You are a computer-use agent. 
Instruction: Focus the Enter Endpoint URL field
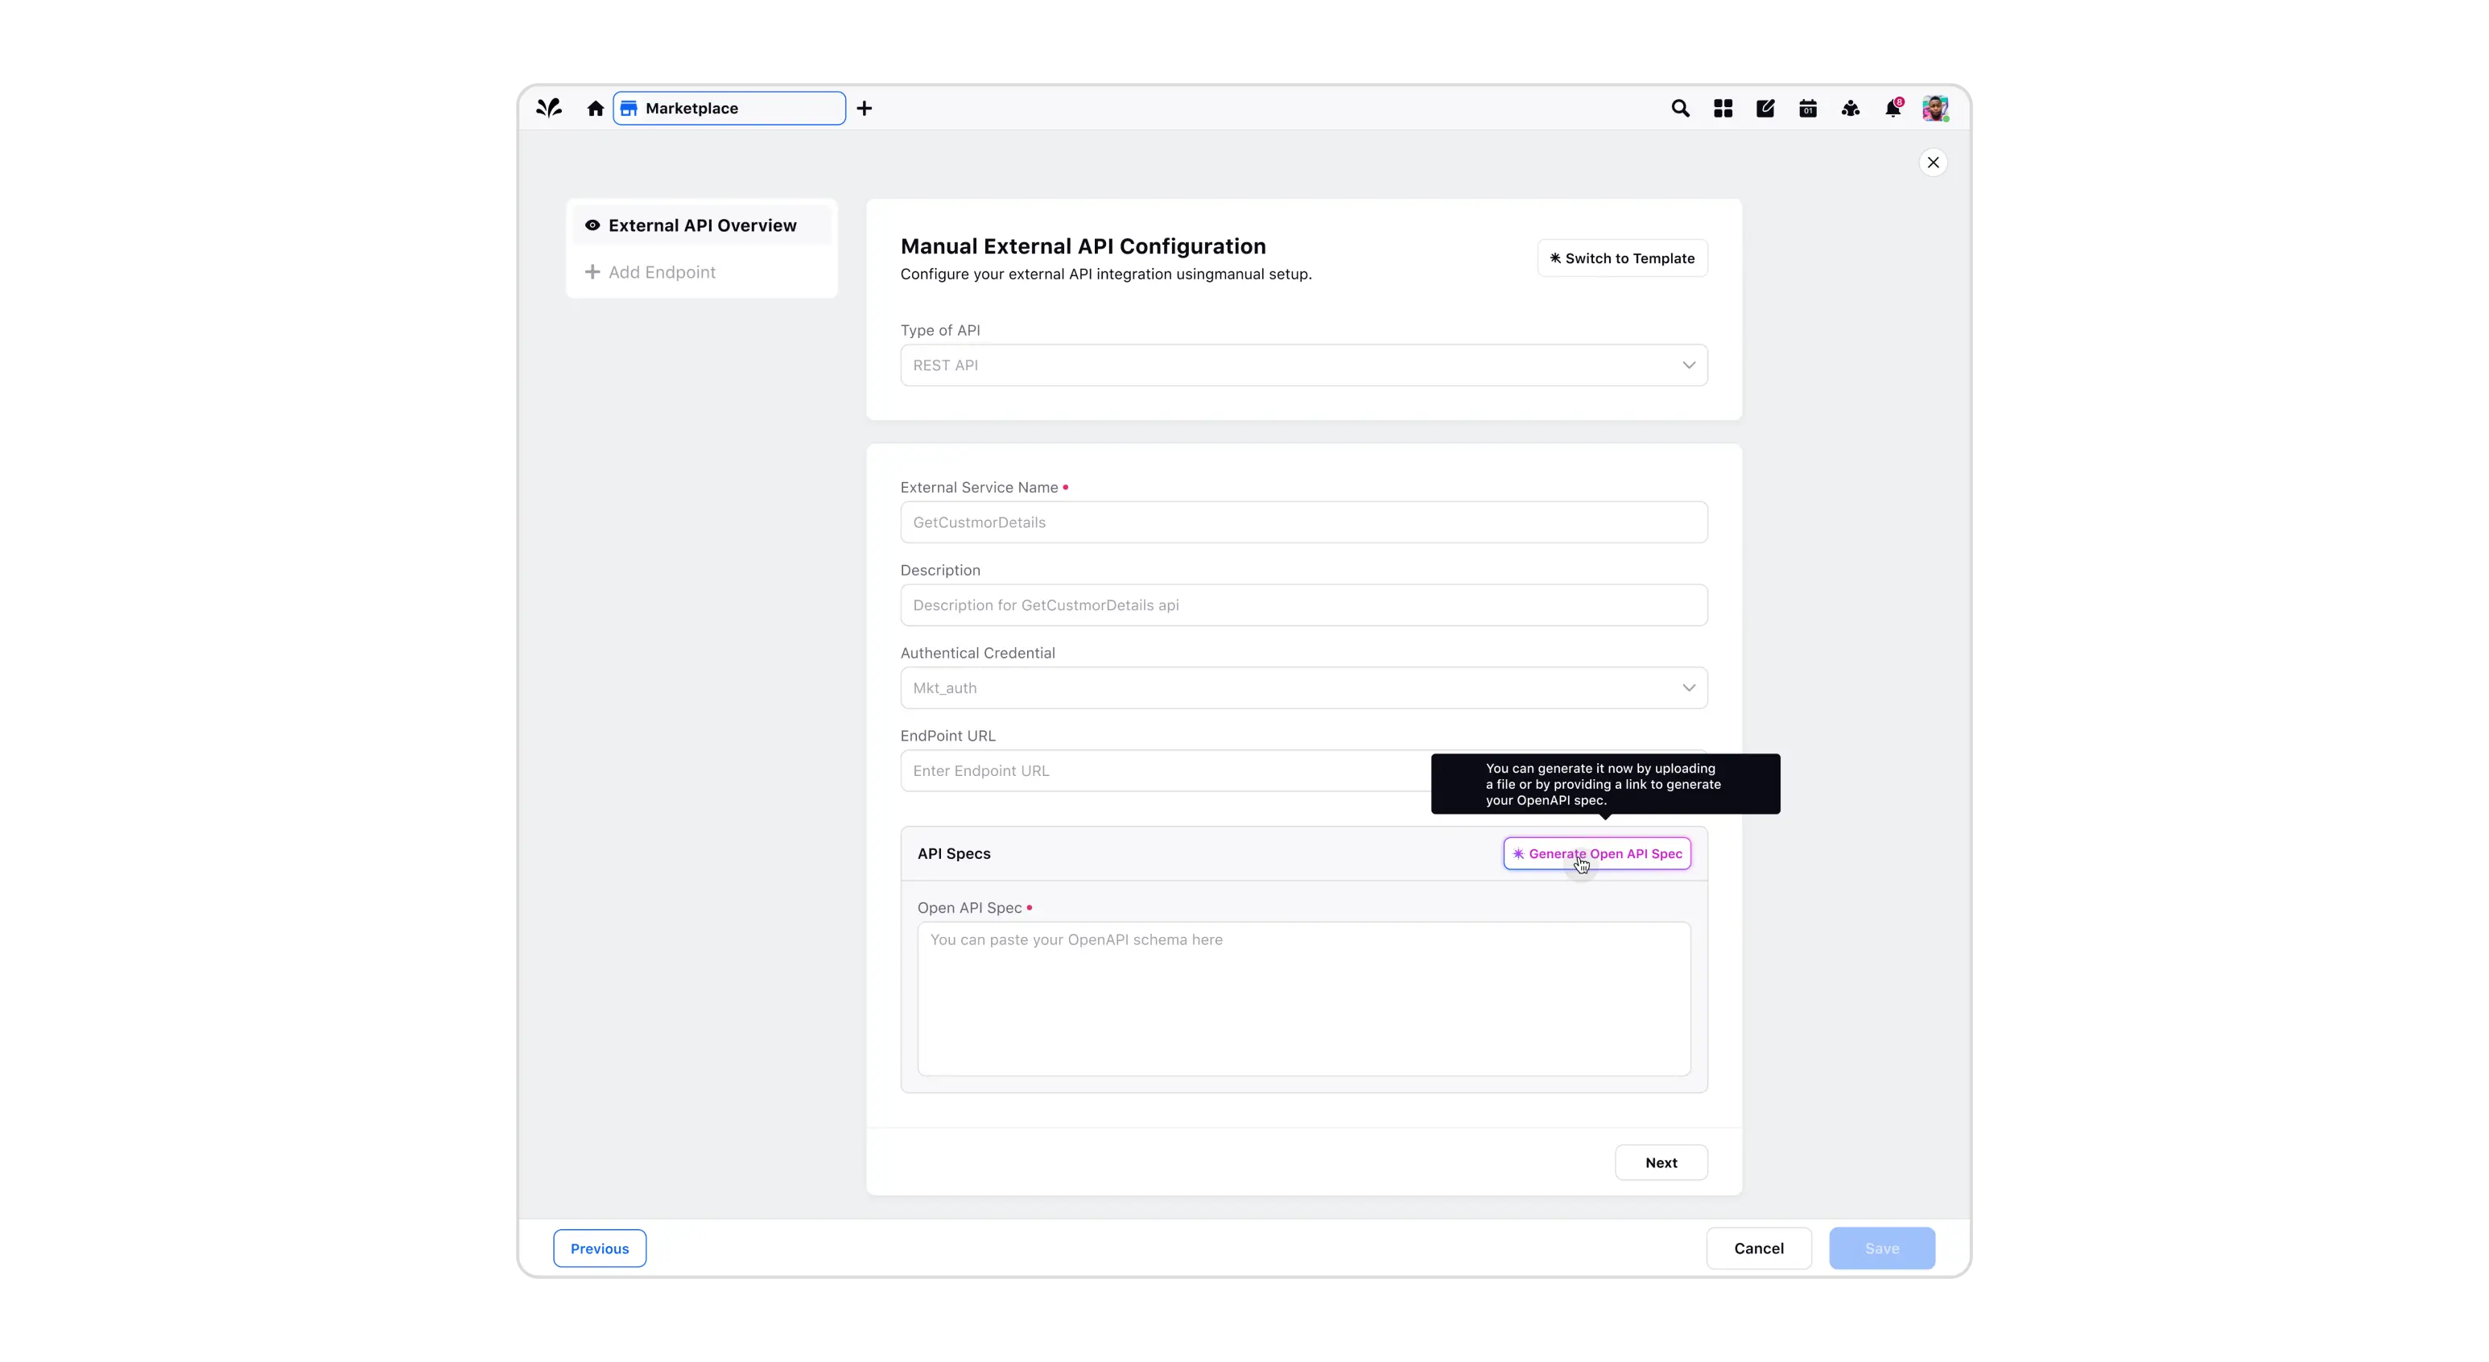[1159, 771]
